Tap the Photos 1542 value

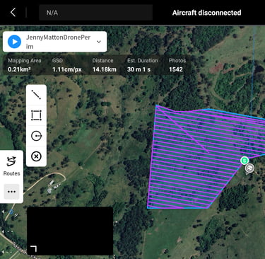pyautogui.click(x=176, y=69)
